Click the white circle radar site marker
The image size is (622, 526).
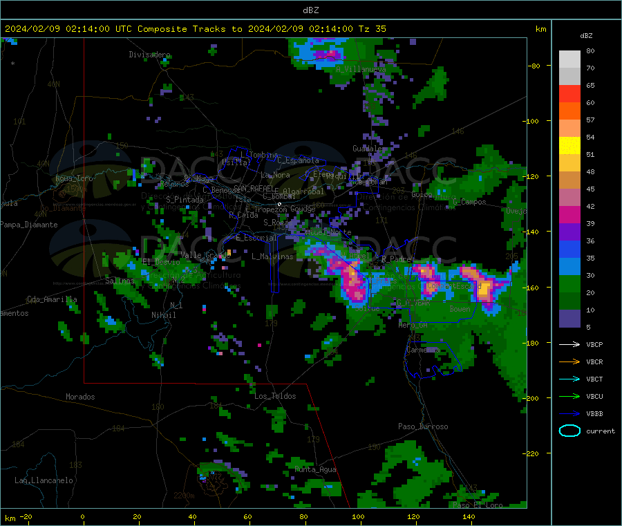point(279,205)
